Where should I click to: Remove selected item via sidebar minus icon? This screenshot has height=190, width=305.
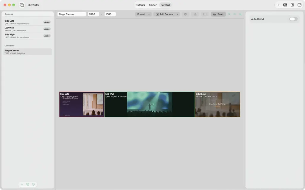pyautogui.click(x=33, y=184)
